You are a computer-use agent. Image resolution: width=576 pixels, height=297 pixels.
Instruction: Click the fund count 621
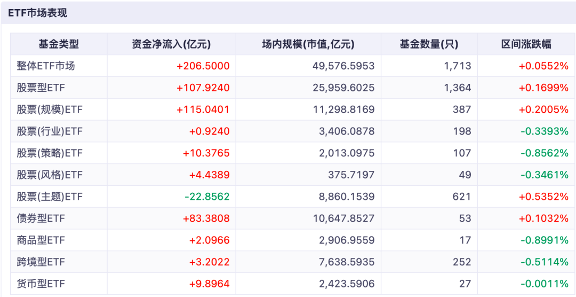462,197
